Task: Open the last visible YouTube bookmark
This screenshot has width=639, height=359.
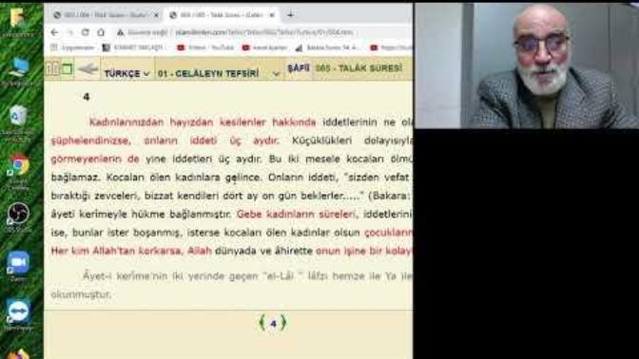Action: [x=391, y=47]
